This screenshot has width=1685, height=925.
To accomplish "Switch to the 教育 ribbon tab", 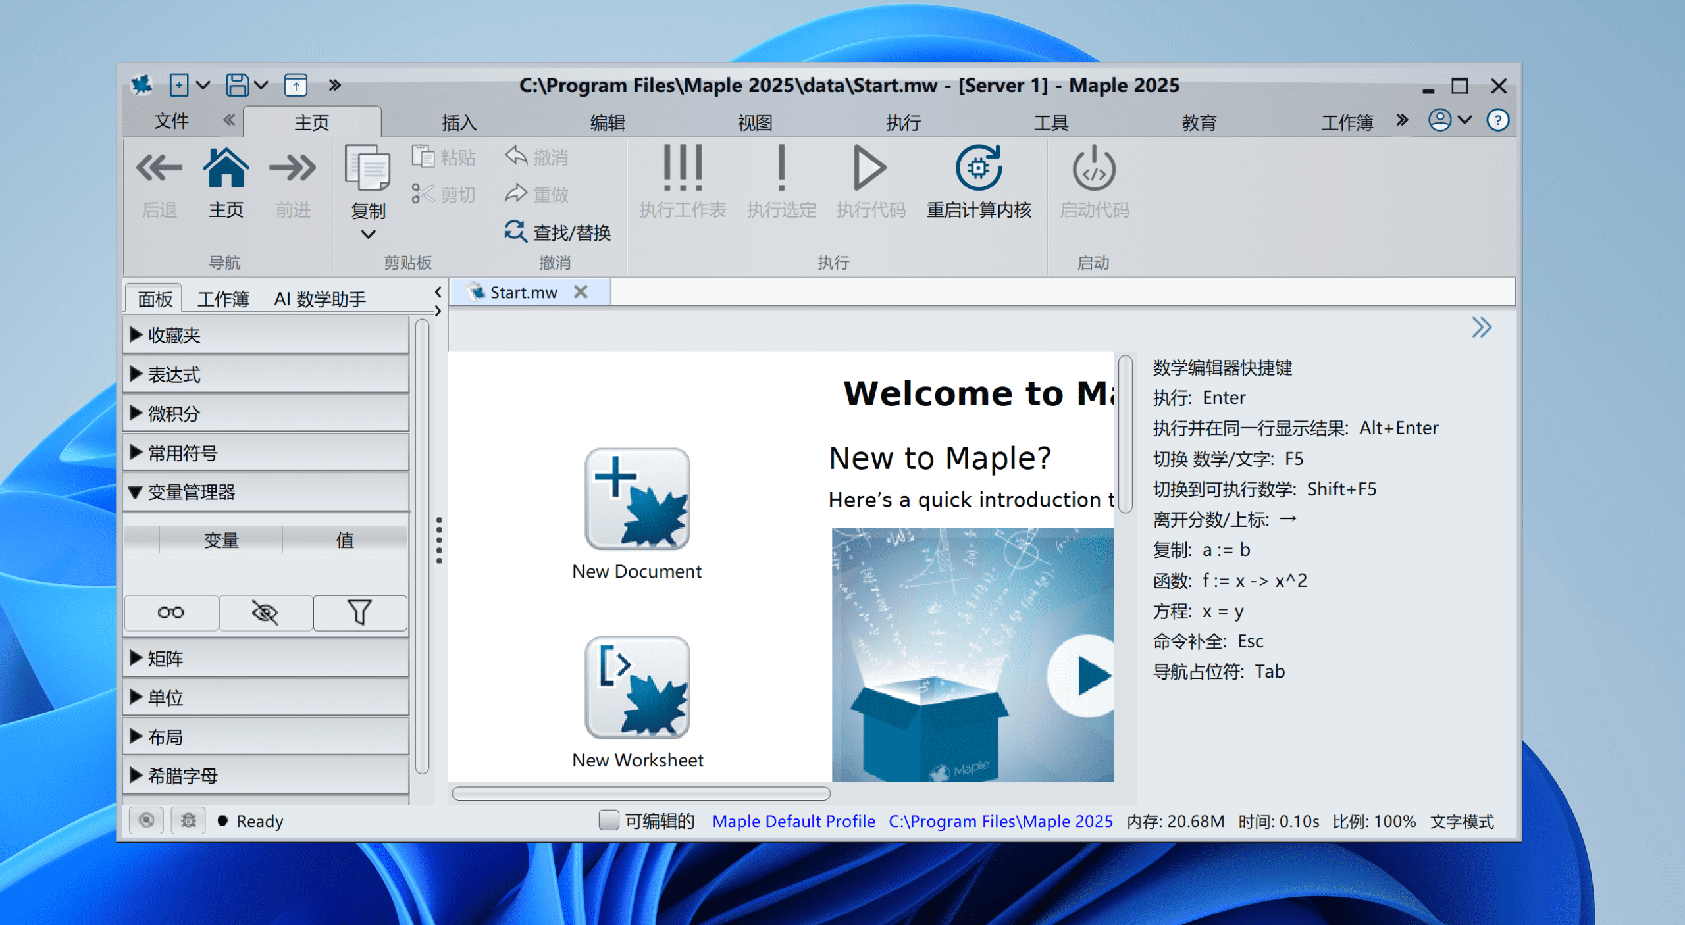I will (1199, 122).
